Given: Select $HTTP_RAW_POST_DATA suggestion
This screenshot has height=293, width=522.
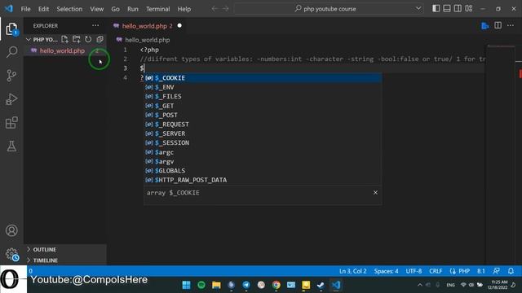Looking at the screenshot, I should click(263, 180).
